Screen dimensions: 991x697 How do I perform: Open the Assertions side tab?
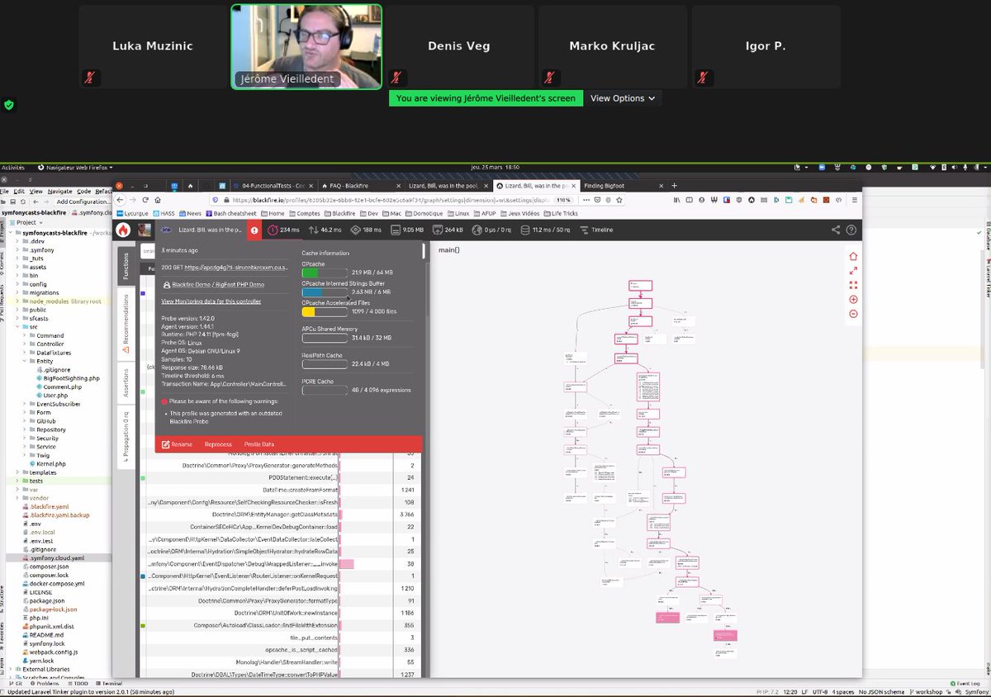126,382
